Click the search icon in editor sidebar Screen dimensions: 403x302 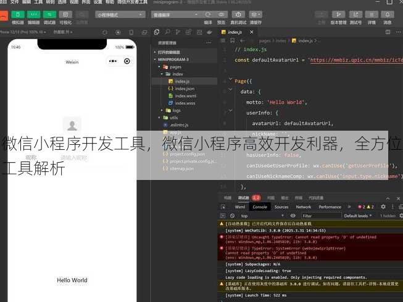pos(167,32)
